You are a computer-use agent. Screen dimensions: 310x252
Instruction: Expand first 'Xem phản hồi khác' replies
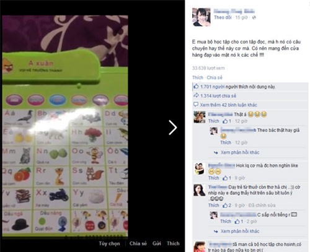click(240, 152)
